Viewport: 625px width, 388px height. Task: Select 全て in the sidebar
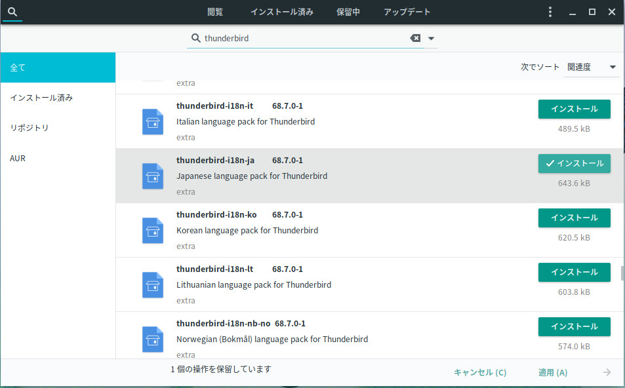click(58, 68)
